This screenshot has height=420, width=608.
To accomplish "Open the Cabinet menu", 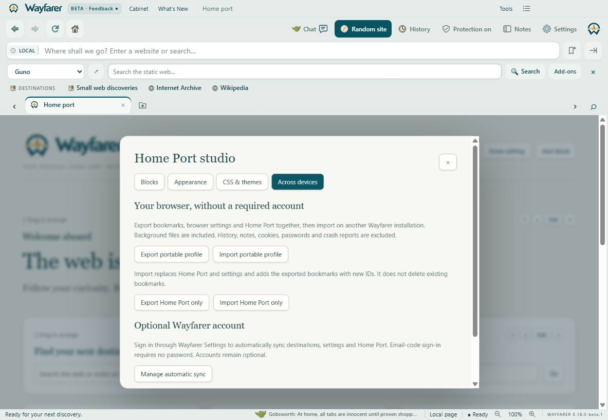I will pos(138,9).
